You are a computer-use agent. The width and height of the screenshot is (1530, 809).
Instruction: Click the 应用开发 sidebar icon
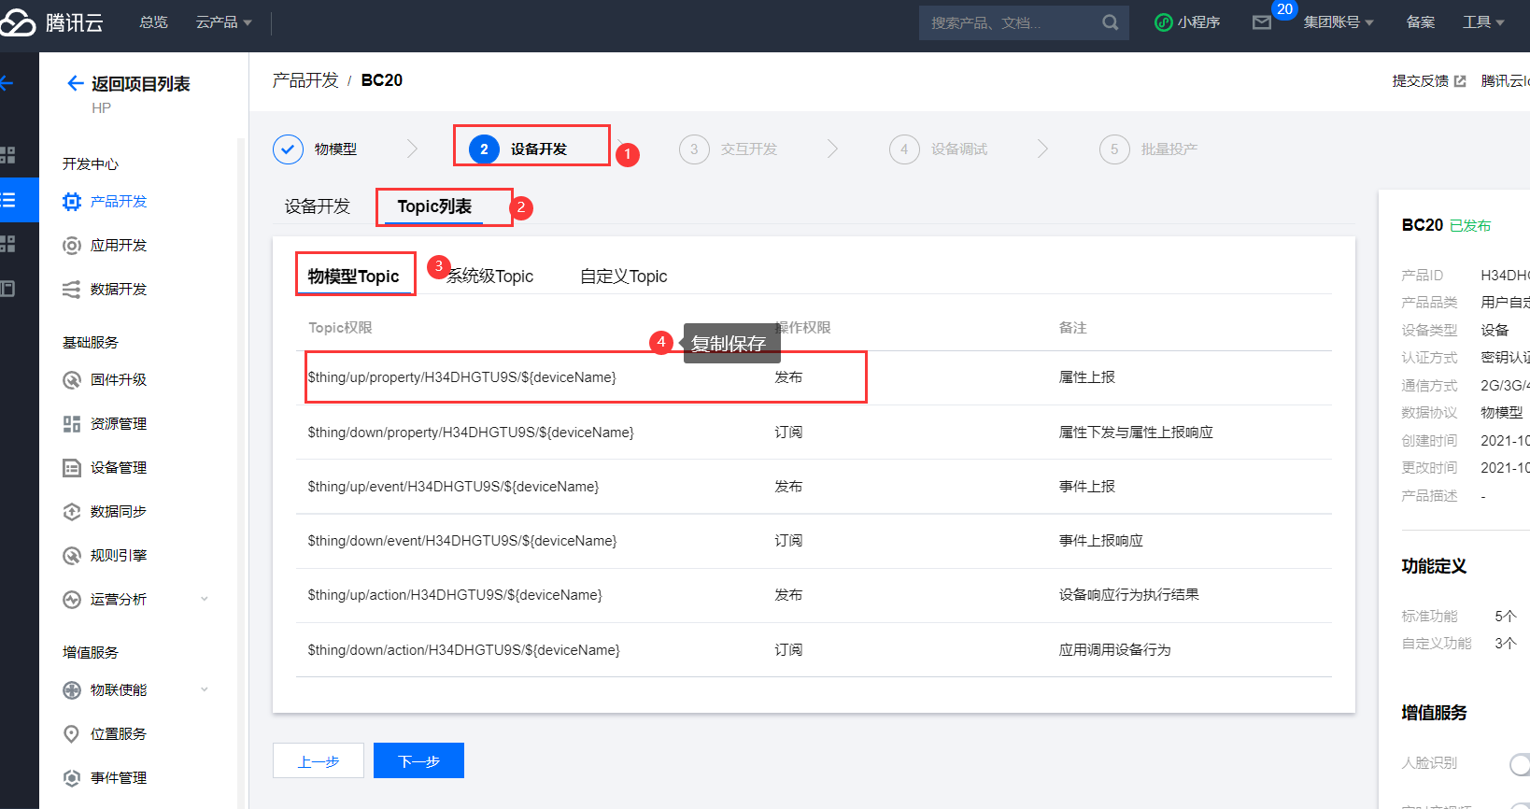(x=72, y=245)
